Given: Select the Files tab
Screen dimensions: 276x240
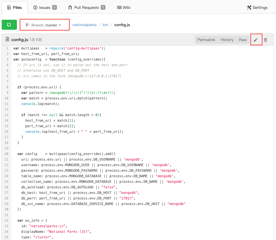Looking at the screenshot, I should tap(14, 7).
